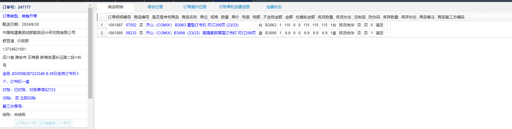Open the 齐心 B3056 高强度钢厚层订书钉 product link
This screenshot has height=129, width=512.
click(x=201, y=33)
